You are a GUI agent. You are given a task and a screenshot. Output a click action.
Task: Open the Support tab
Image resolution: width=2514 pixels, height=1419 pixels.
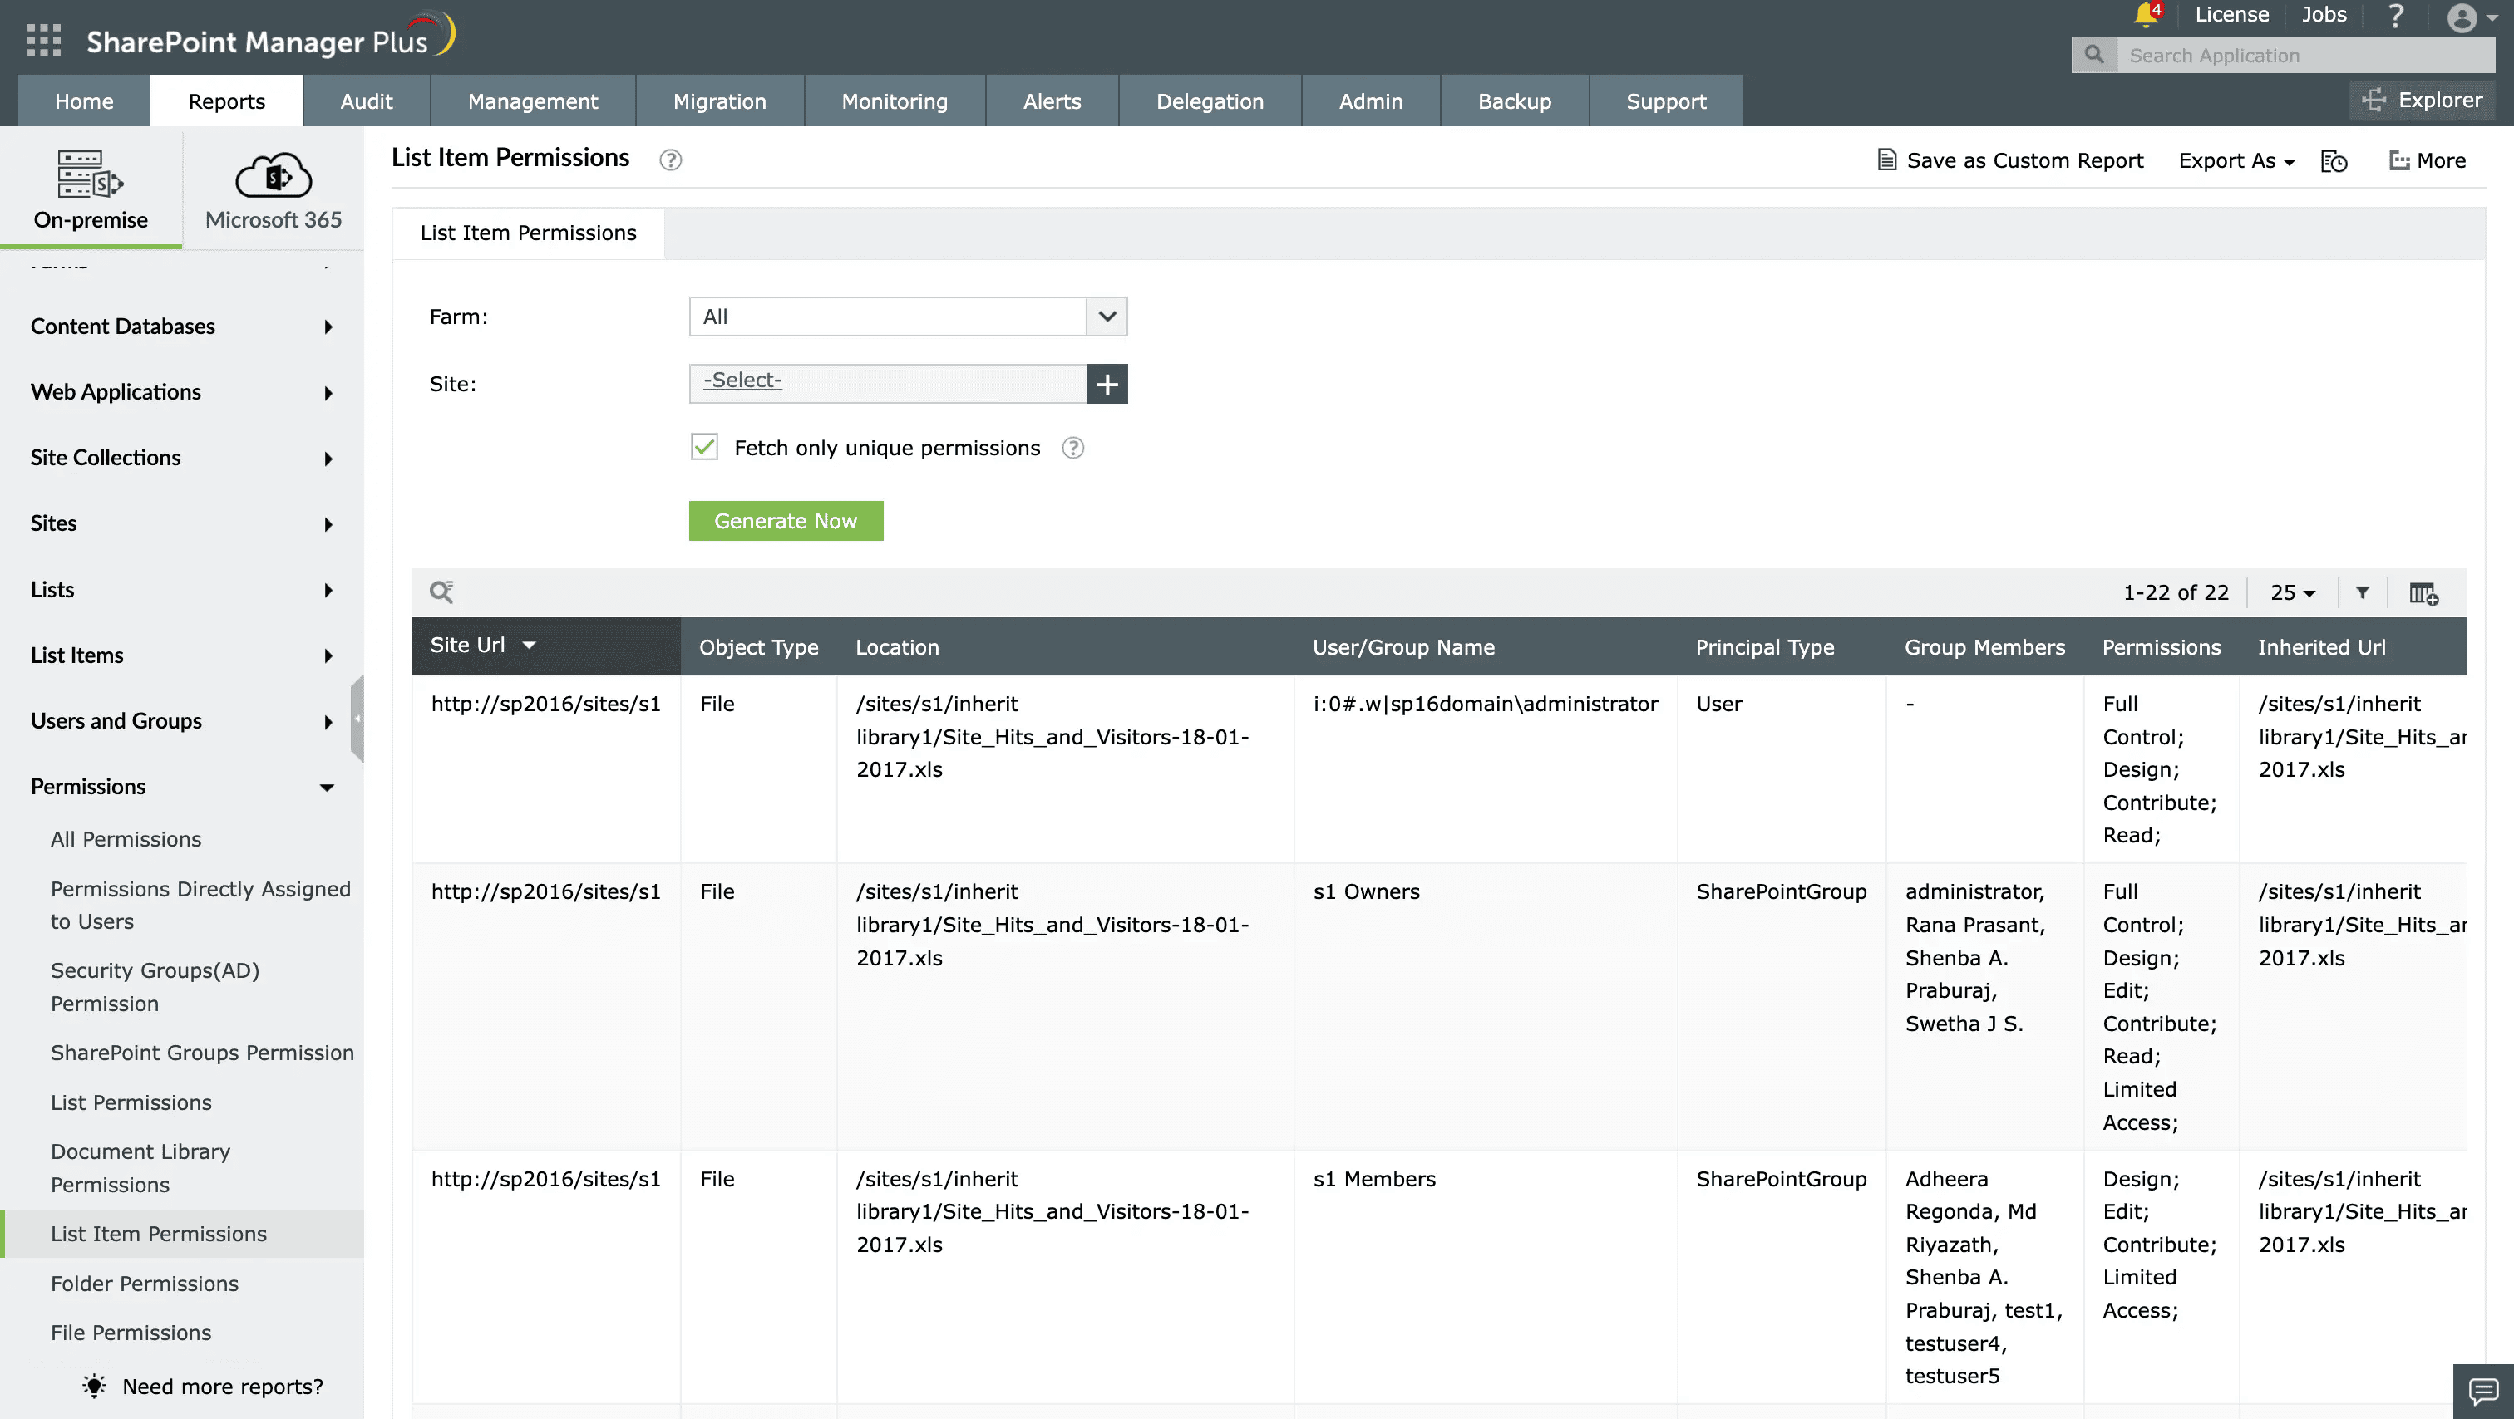click(x=1666, y=101)
